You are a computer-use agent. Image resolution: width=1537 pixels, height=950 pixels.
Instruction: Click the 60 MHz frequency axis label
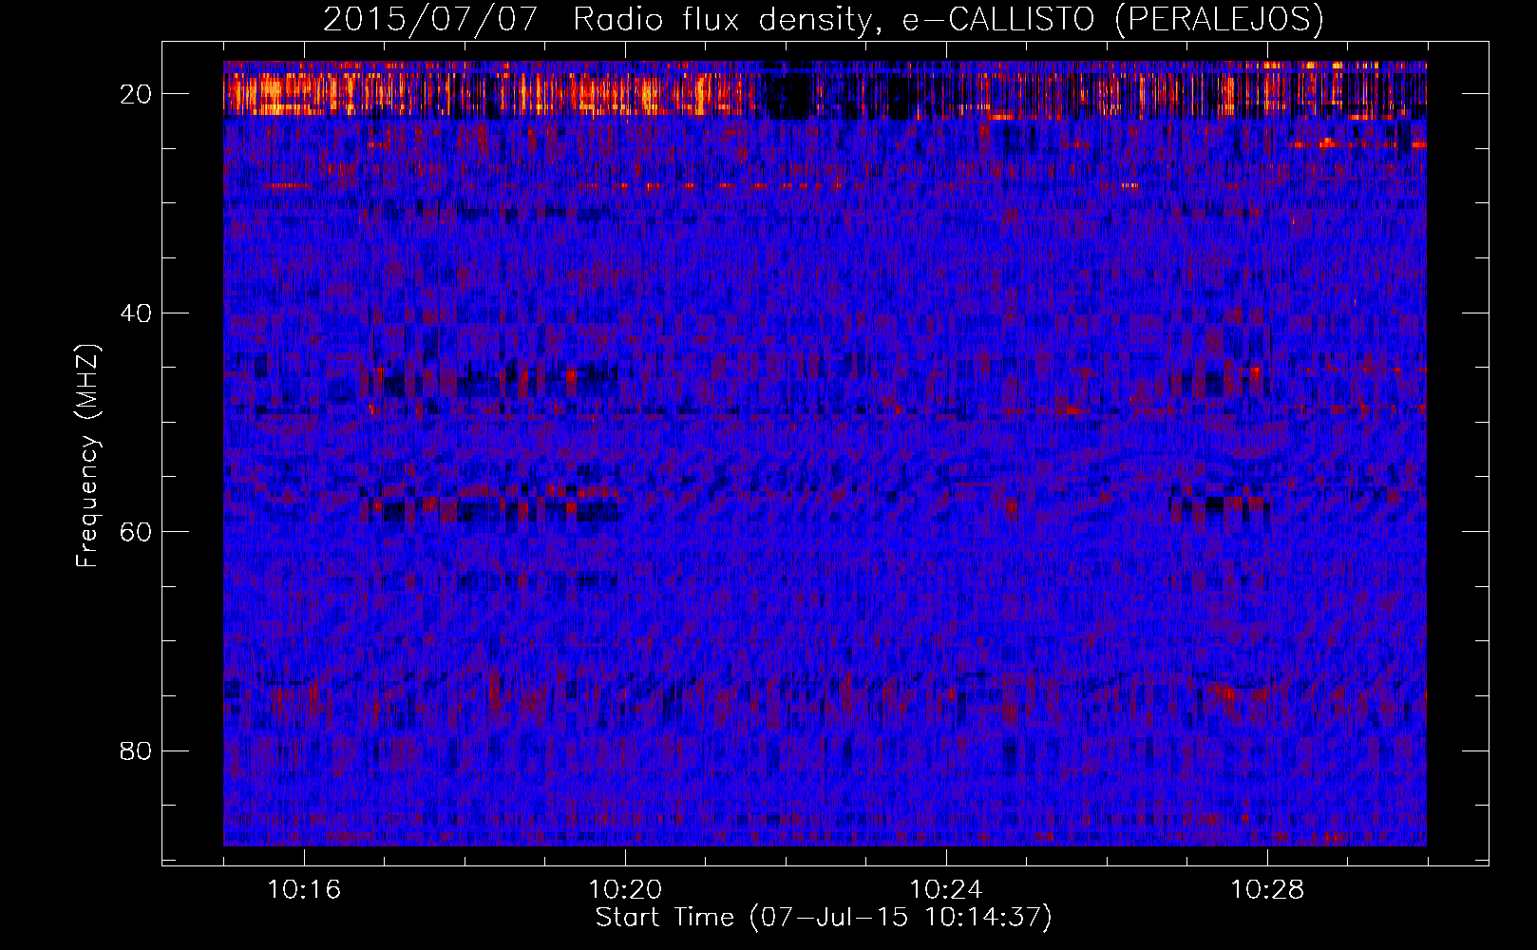pyautogui.click(x=136, y=531)
